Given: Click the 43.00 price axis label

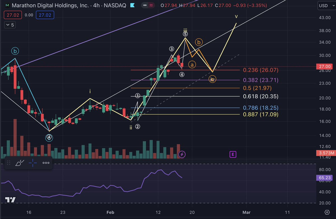Looking at the screenshot, I should (325, 18).
